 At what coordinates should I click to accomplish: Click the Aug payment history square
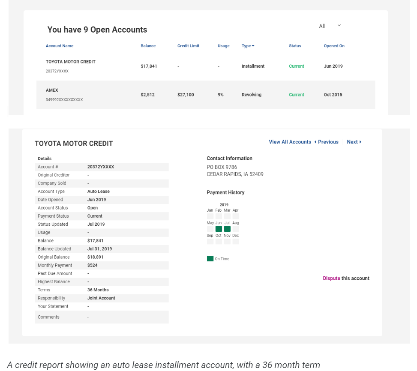click(236, 229)
